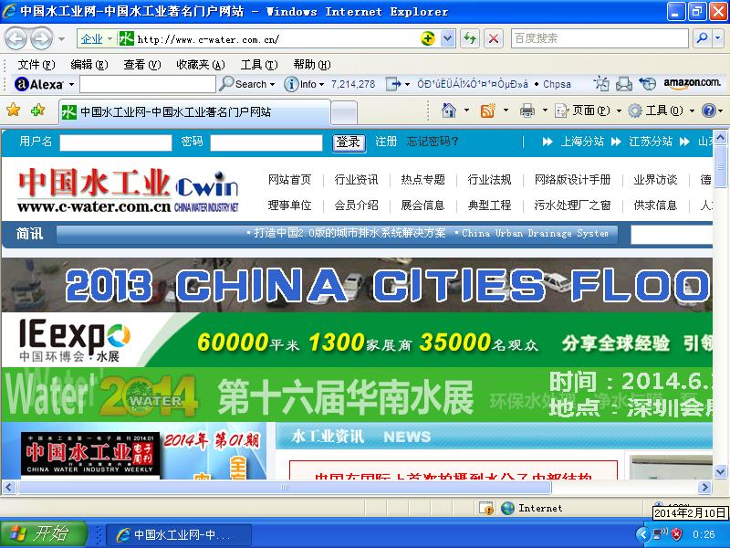Click the red shield tray icon
Screen dimensions: 730x548
pos(676,534)
